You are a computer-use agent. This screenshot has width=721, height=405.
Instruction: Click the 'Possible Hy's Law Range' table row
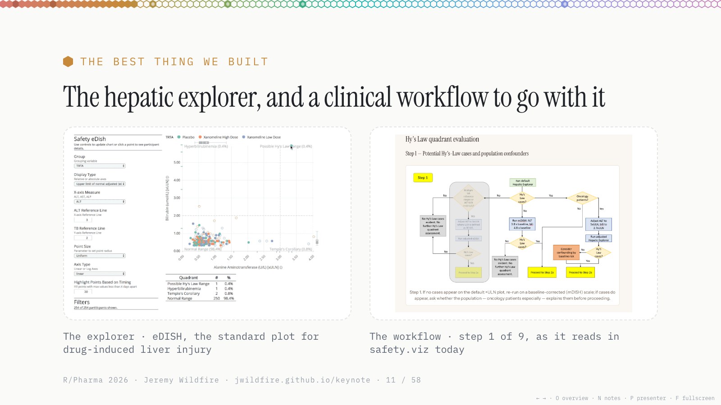click(201, 283)
